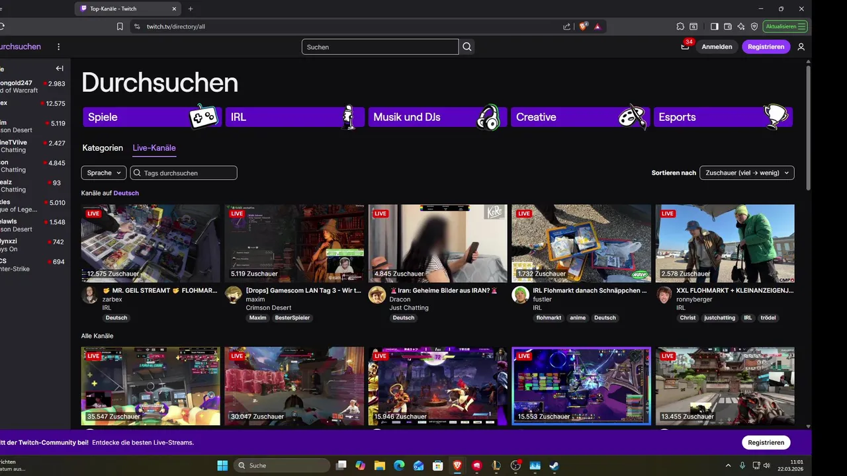847x476 pixels.
Task: Click the BesterSpieler tag
Action: pos(292,318)
